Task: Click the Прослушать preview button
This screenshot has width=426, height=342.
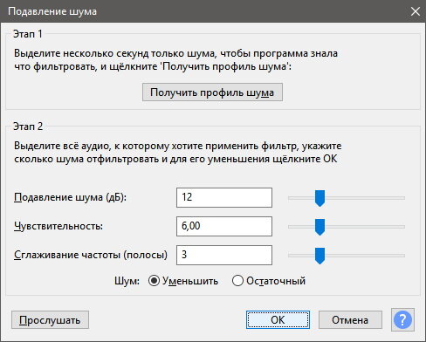Action: point(50,320)
